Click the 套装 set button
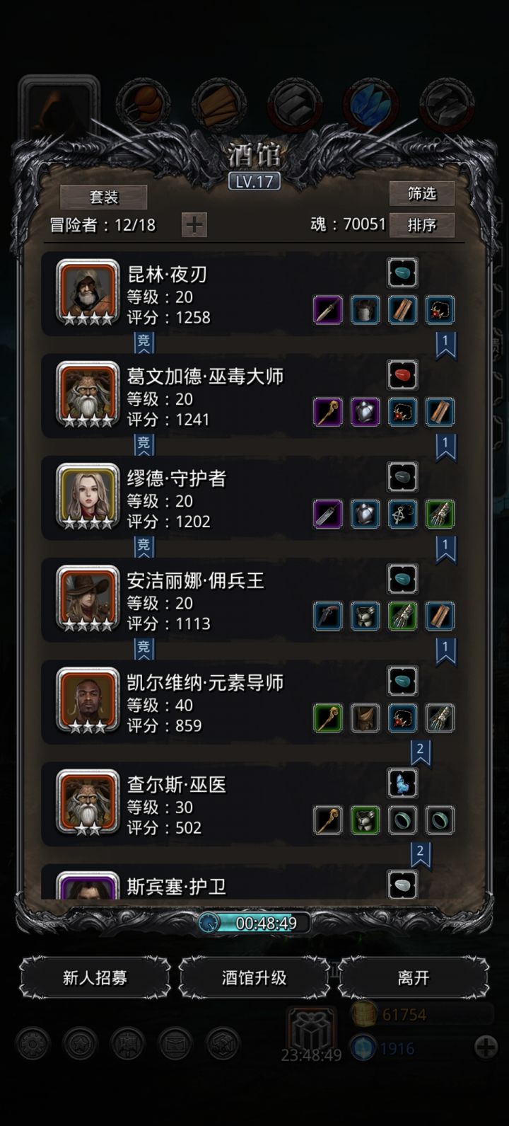The image size is (509, 1126). click(104, 197)
